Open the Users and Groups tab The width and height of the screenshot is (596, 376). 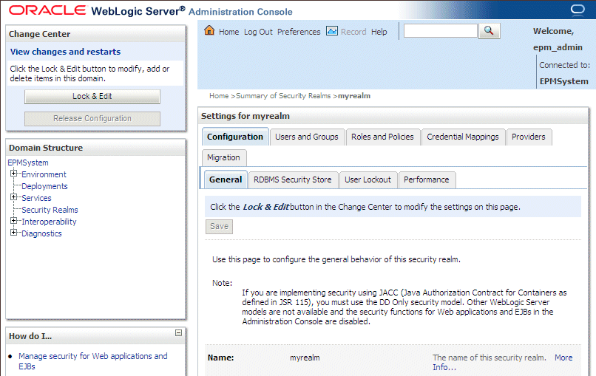(x=306, y=137)
